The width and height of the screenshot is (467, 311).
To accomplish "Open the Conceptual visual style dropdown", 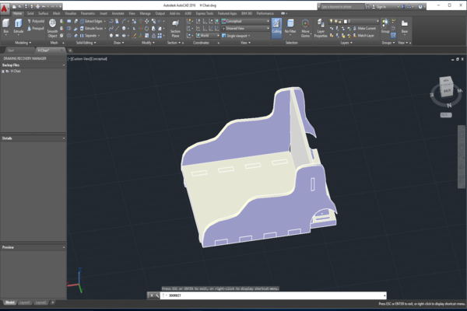I will (x=245, y=21).
